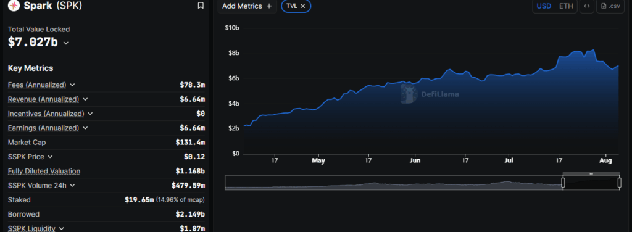Image resolution: width=632 pixels, height=232 pixels.
Task: Bookmark the Spark protocol
Action: click(x=201, y=6)
